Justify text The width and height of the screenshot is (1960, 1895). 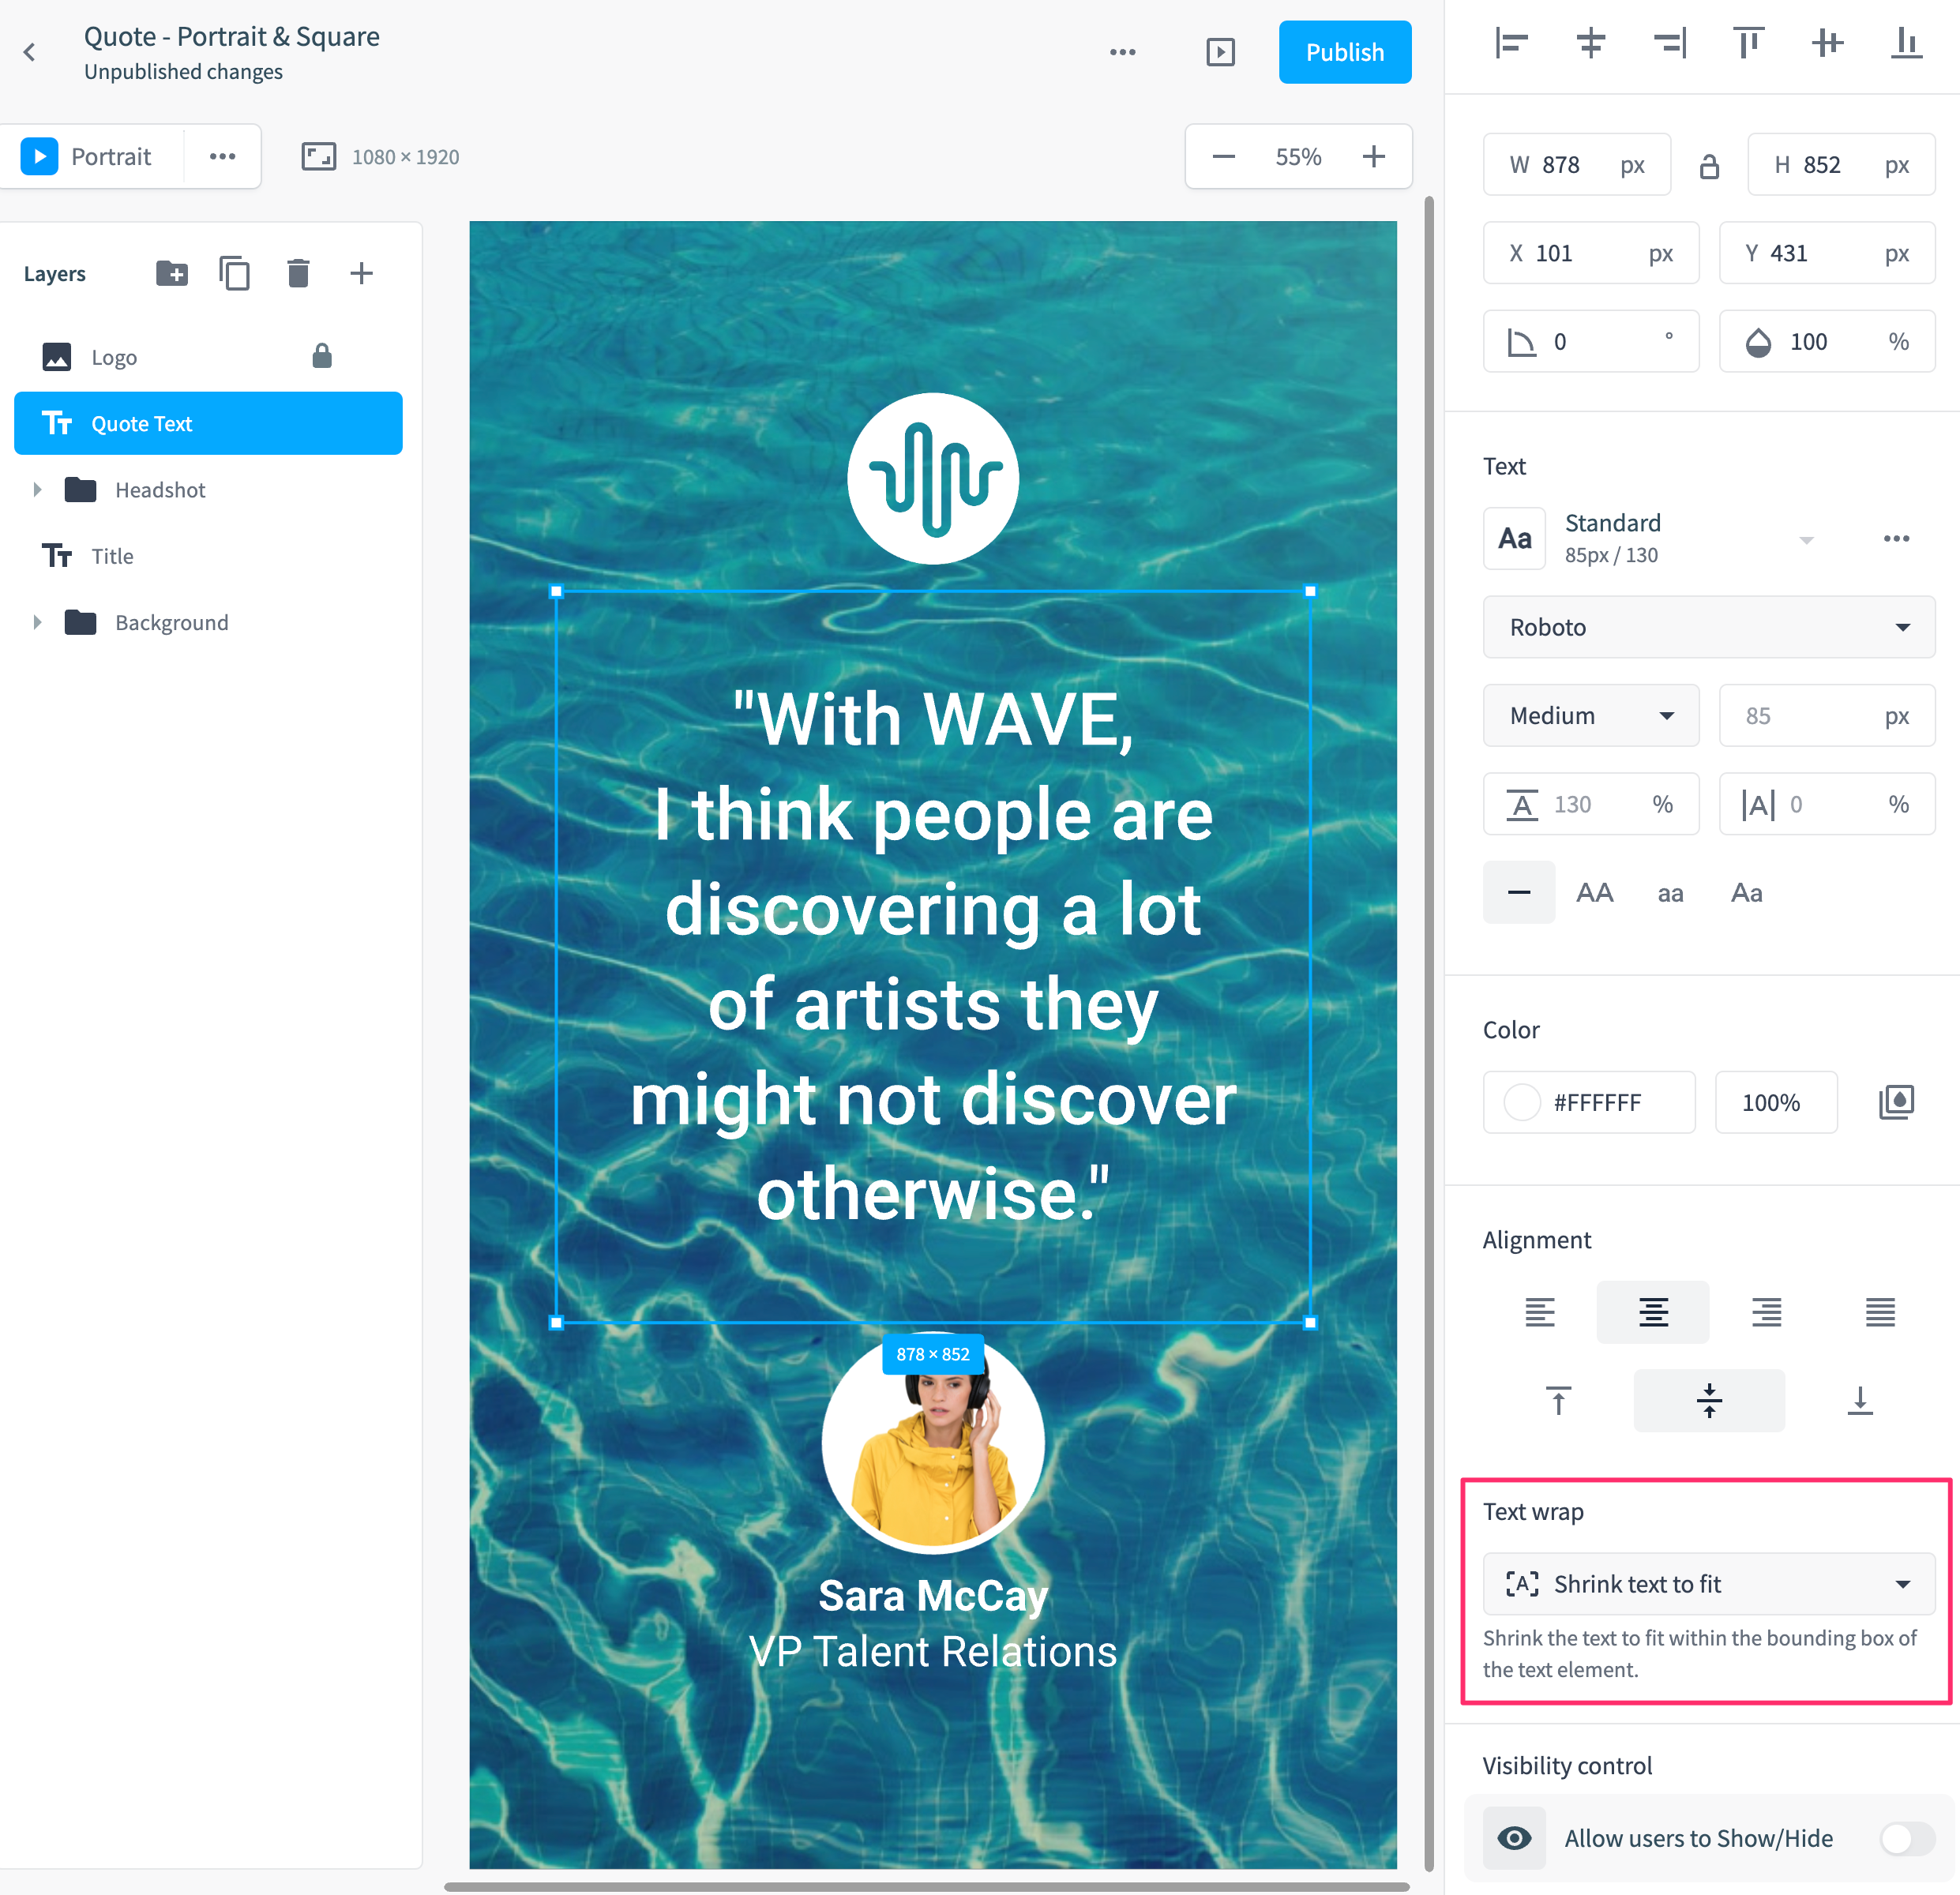point(1880,1311)
